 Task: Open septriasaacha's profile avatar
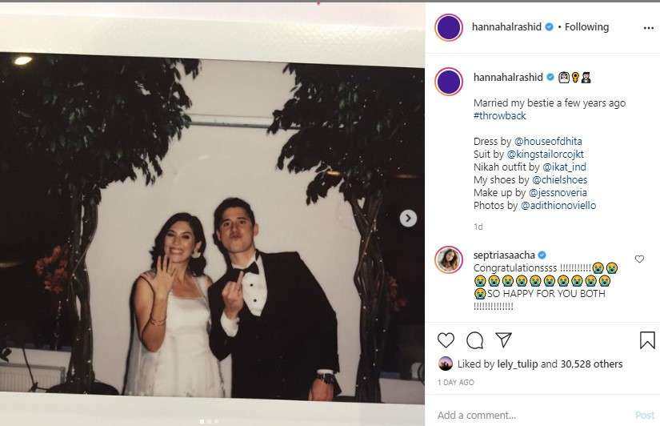click(449, 259)
